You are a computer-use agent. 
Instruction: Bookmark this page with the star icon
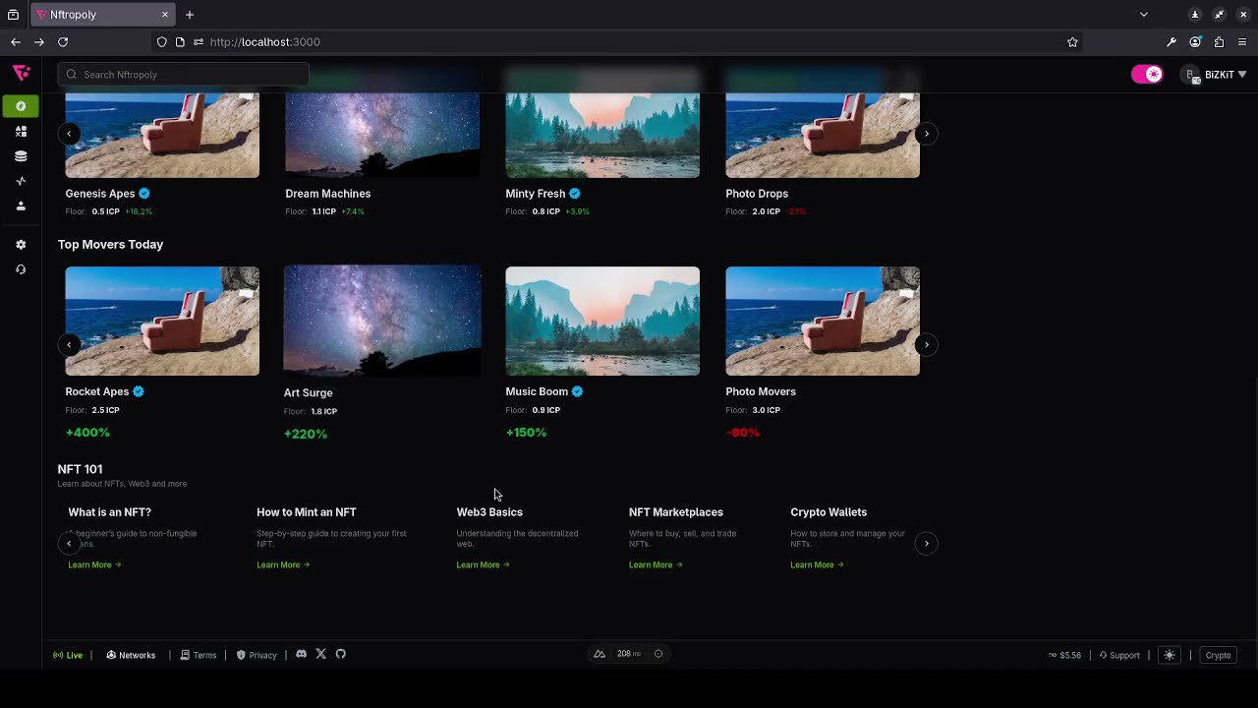(x=1072, y=42)
